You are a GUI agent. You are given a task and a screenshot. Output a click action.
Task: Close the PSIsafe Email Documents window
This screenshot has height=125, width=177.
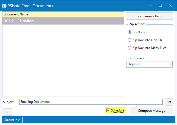(x=170, y=5)
